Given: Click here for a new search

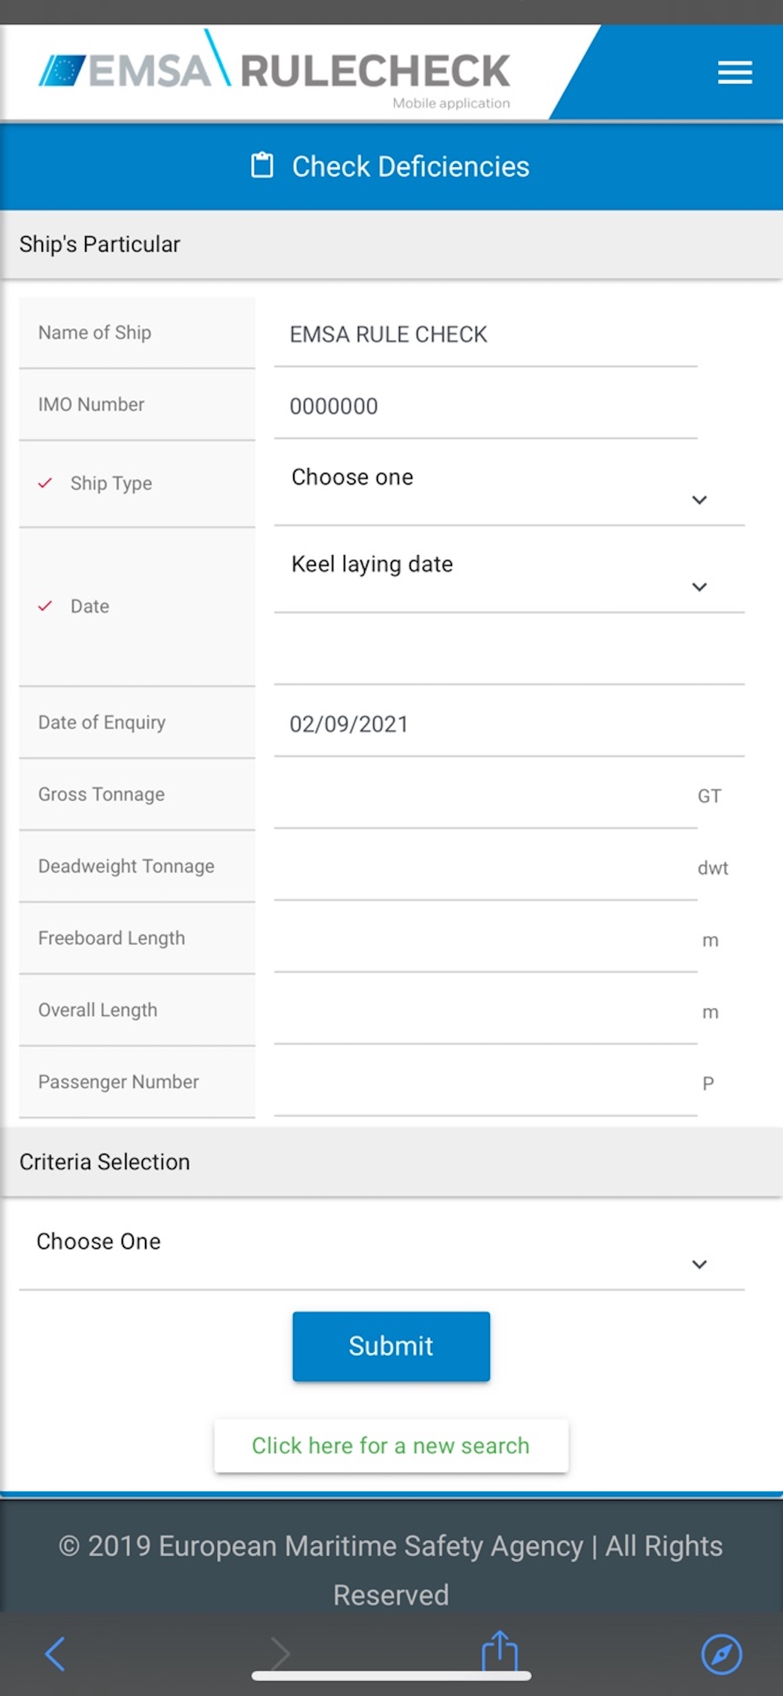Looking at the screenshot, I should [391, 1445].
